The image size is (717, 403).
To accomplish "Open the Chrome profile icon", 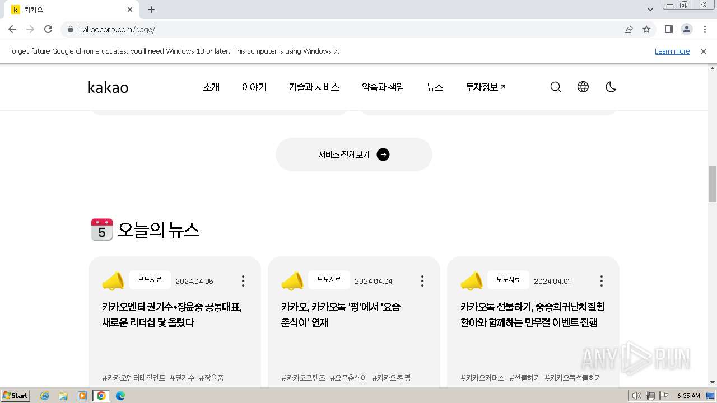I will 686,29.
